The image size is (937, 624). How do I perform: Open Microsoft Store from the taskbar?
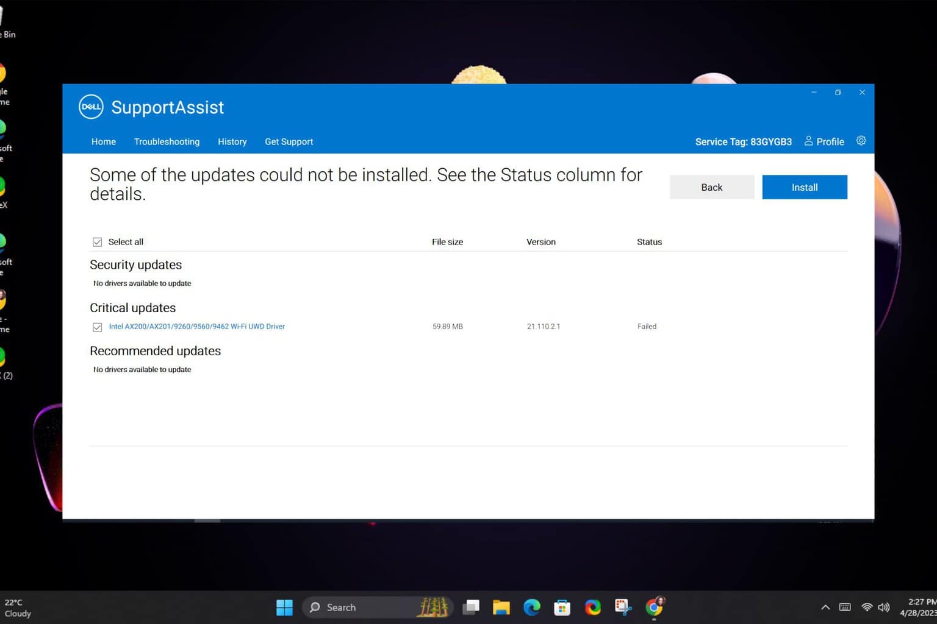562,607
